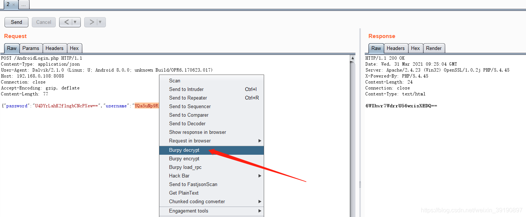Click the Send button
The width and height of the screenshot is (526, 217).
click(x=16, y=22)
